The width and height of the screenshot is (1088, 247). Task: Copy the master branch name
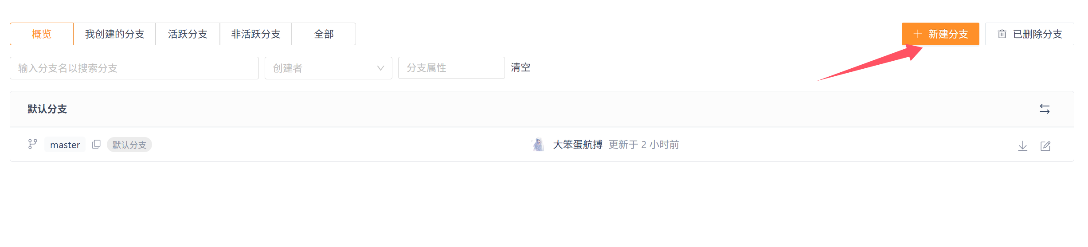[x=96, y=144]
